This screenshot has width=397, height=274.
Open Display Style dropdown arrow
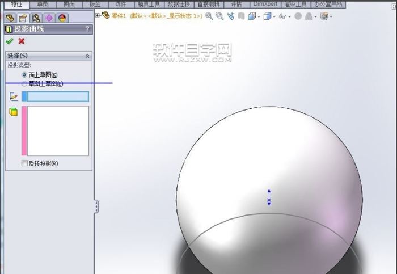pyautogui.click(x=274, y=17)
